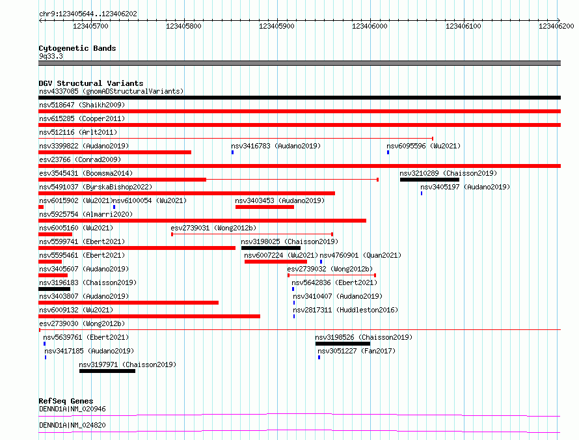Click the nsv4337085 gnomADStructuralVariants label
579x440 pixels.
(111, 91)
